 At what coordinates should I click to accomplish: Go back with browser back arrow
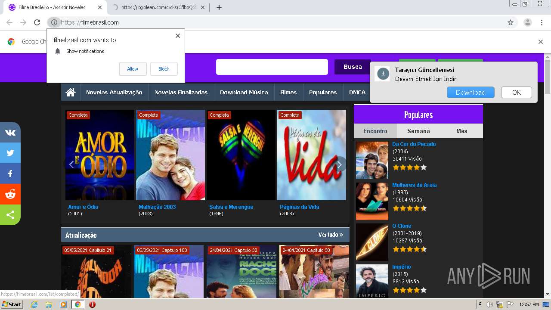(9, 22)
